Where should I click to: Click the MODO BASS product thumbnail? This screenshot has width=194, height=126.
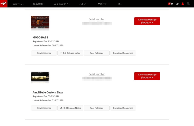tap(40, 22)
